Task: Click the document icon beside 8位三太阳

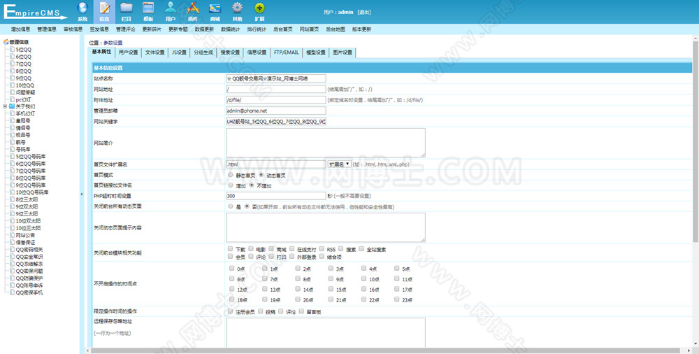Action: pos(13,199)
